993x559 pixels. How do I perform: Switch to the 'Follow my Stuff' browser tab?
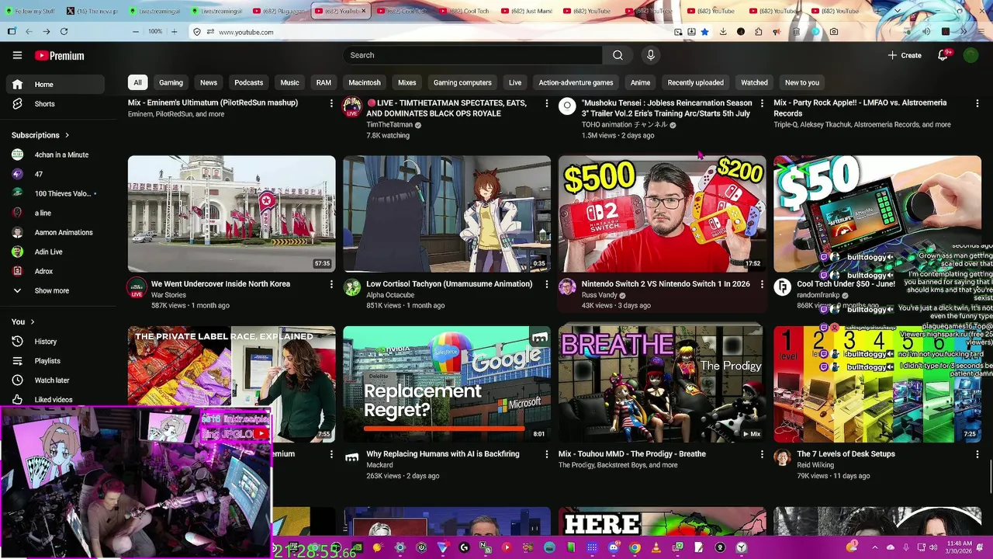pyautogui.click(x=29, y=11)
